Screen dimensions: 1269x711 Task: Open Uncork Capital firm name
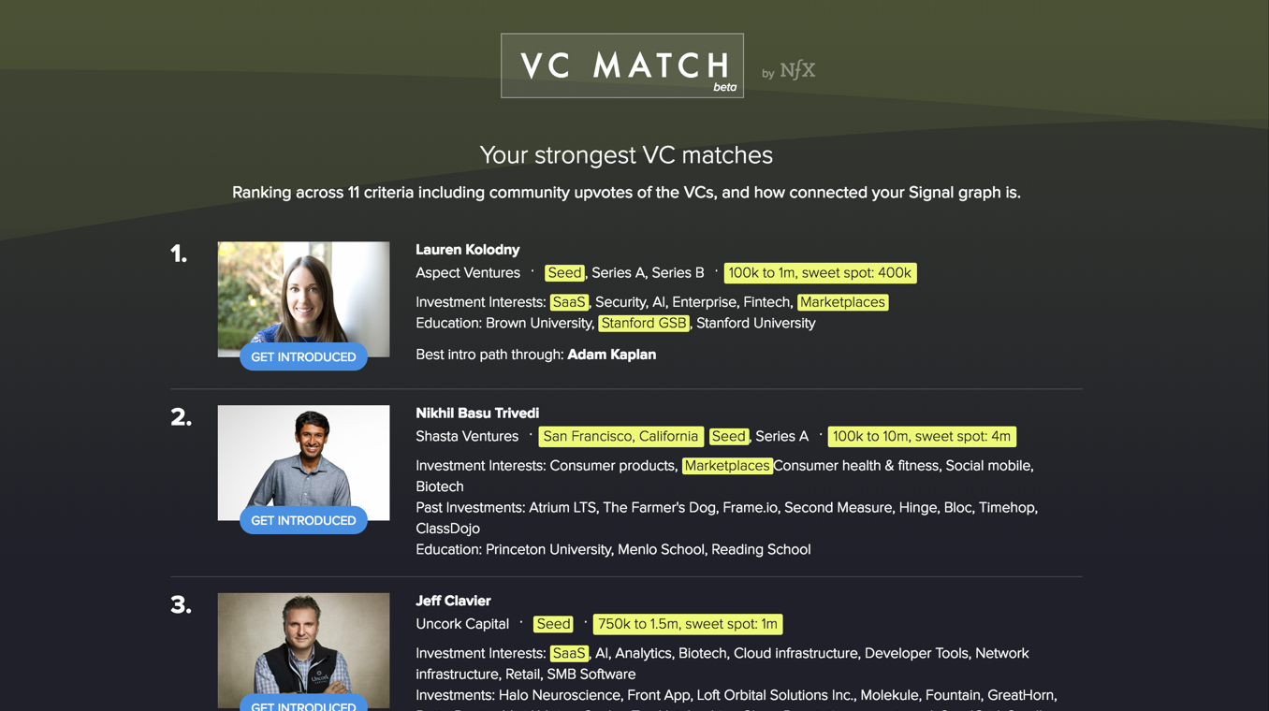pos(462,623)
